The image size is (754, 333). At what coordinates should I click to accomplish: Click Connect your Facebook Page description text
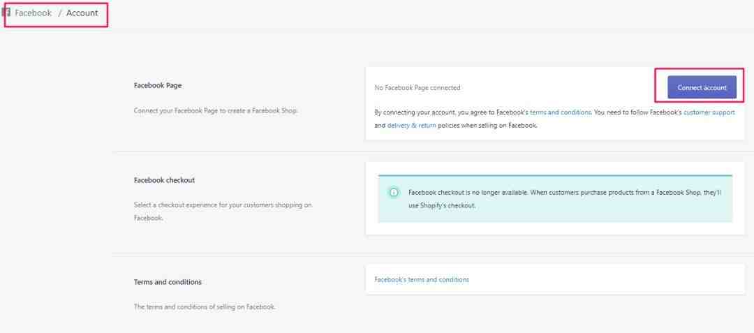point(216,110)
